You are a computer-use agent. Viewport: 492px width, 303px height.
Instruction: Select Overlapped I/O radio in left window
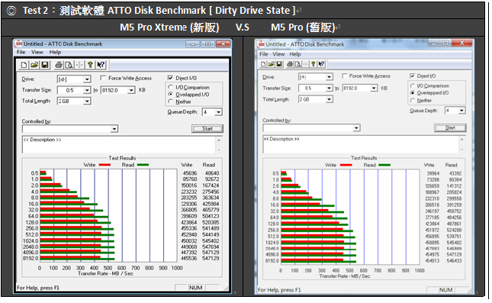pyautogui.click(x=171, y=94)
